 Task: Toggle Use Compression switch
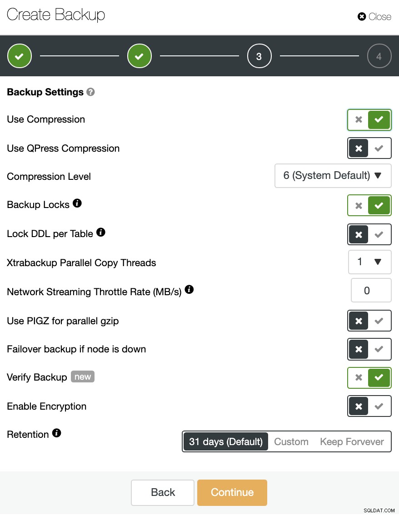click(369, 119)
